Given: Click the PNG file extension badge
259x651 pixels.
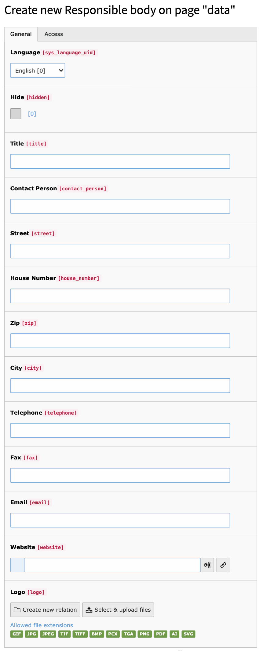Looking at the screenshot, I should point(144,634).
